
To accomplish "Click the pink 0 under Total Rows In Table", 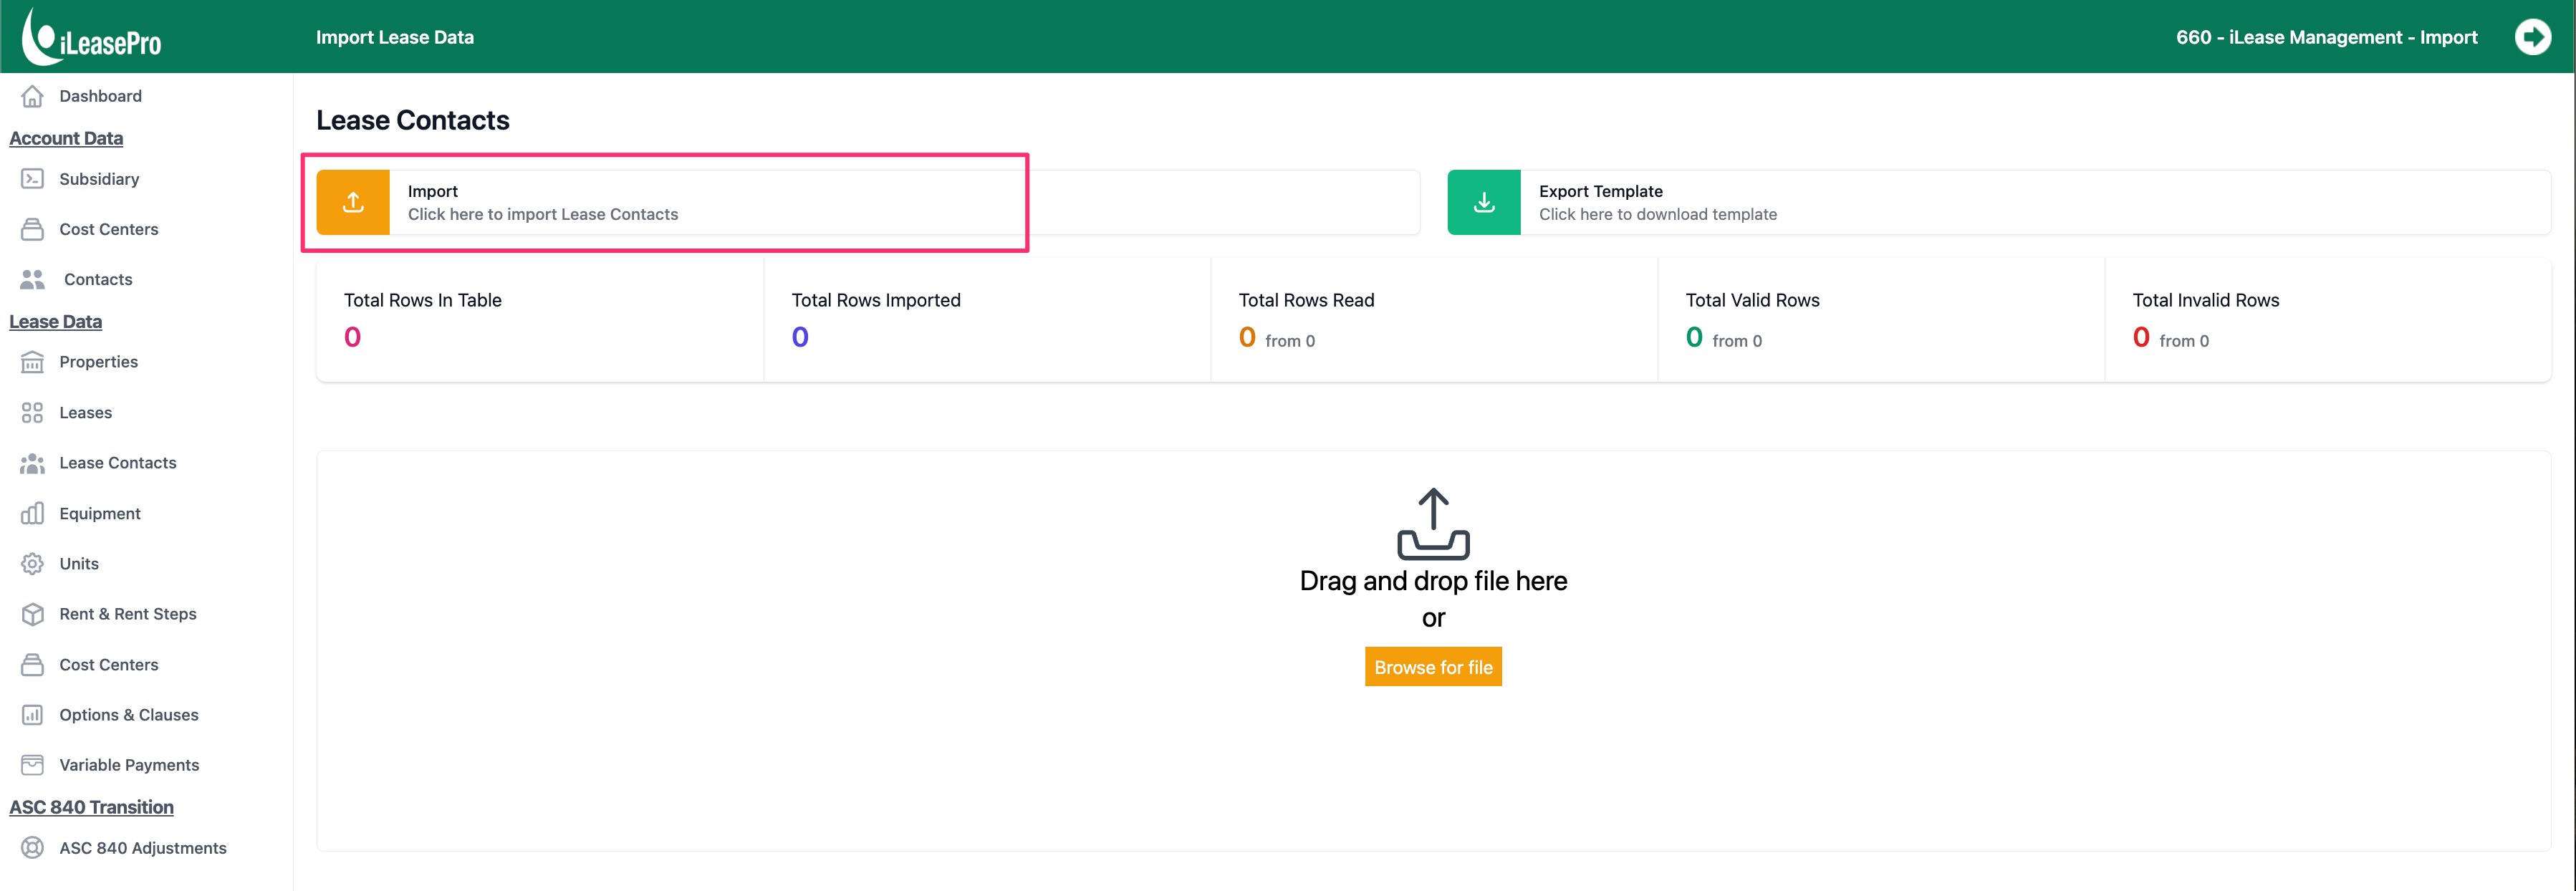I will pyautogui.click(x=352, y=337).
